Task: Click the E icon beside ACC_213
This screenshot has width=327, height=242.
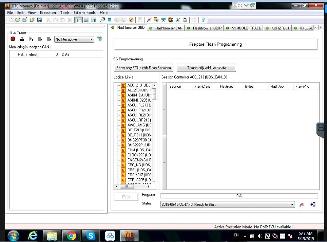Action: [123, 85]
